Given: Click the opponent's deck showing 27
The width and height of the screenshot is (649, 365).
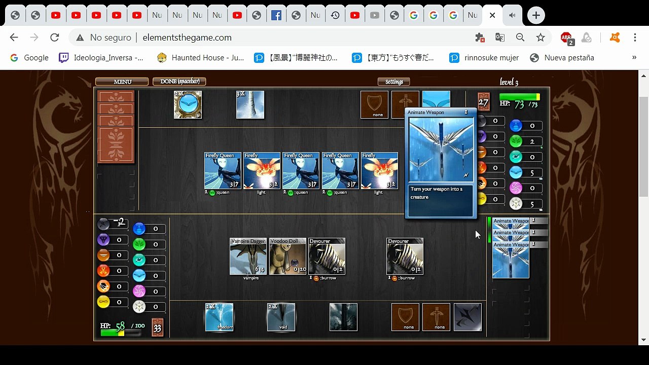Looking at the screenshot, I should (484, 102).
